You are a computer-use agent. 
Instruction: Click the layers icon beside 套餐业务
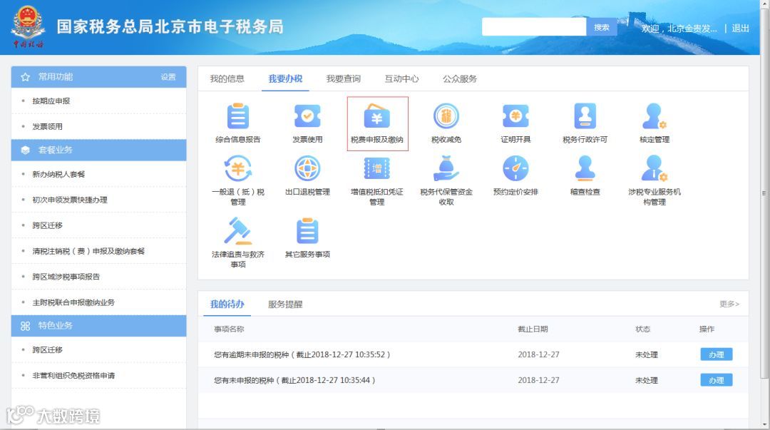pyautogui.click(x=26, y=150)
